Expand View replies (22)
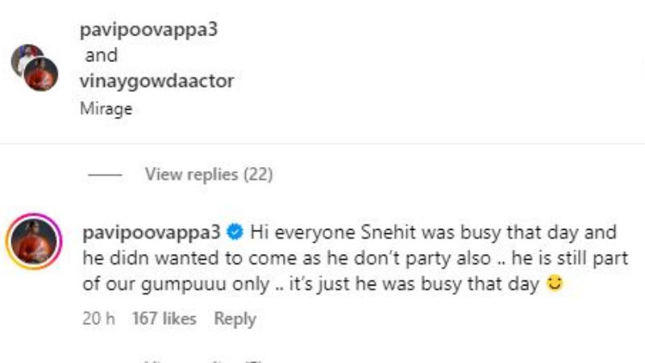 209,173
